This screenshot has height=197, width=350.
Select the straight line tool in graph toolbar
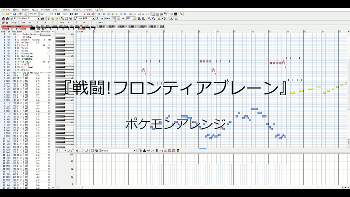62,151
